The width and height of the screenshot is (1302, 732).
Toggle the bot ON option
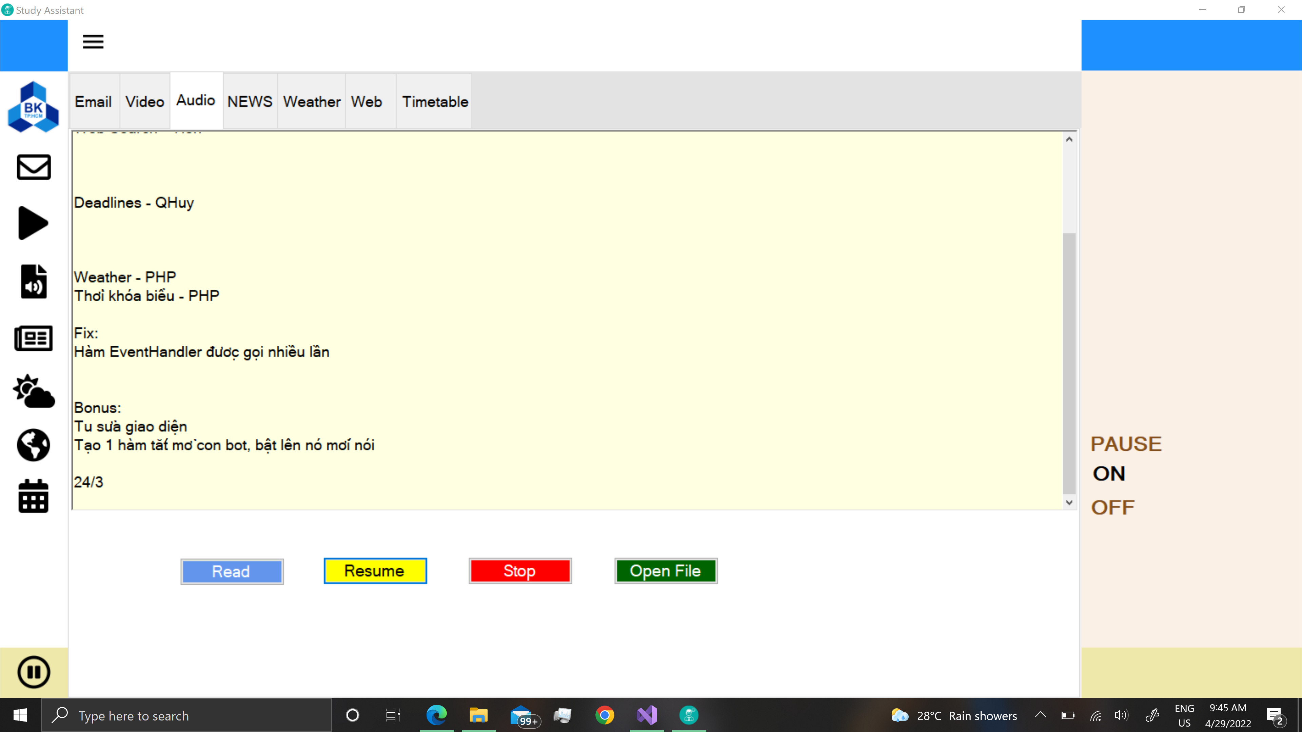1109,474
